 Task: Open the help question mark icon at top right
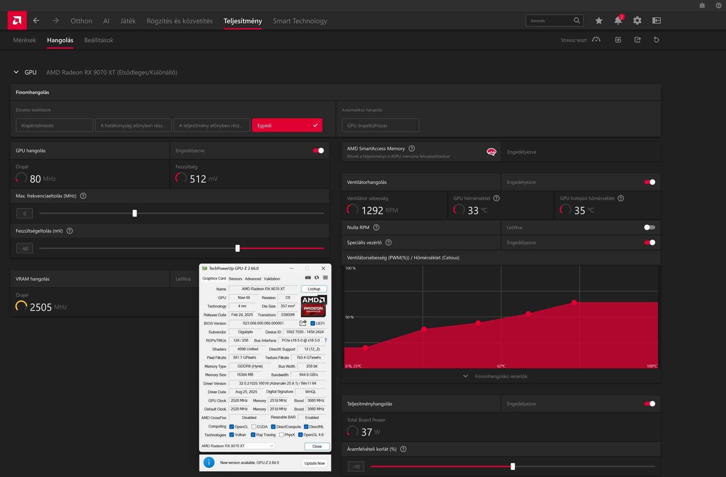(x=718, y=5)
